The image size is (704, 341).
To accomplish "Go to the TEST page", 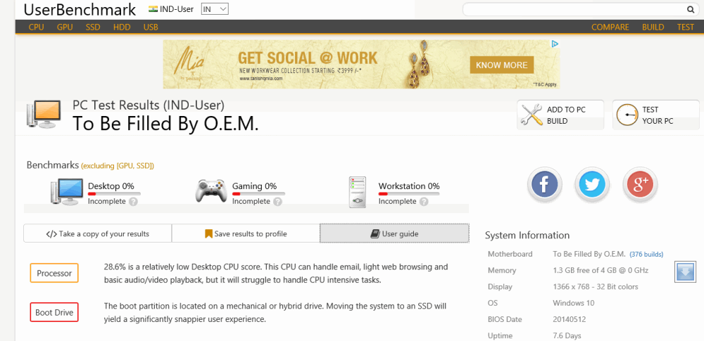I will (x=686, y=27).
